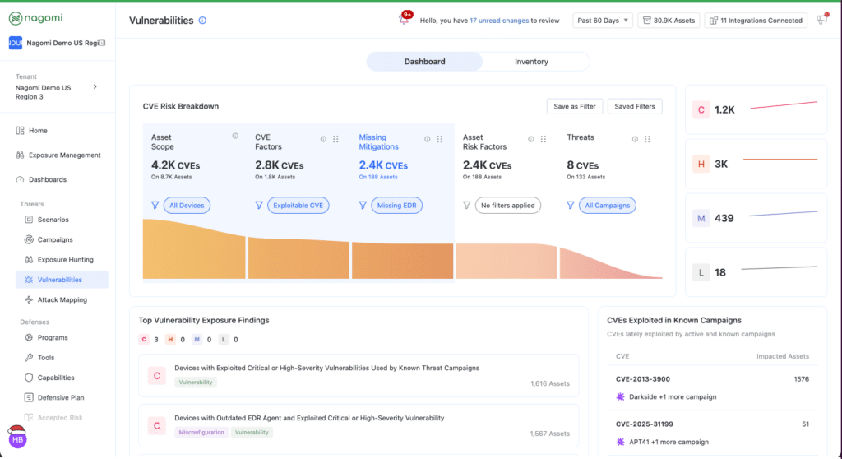
Task: Click the Attack Mapping sidebar item
Action: click(62, 299)
